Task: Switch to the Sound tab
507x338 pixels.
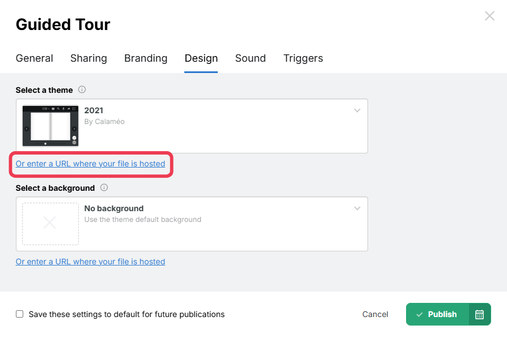Action: coord(251,58)
